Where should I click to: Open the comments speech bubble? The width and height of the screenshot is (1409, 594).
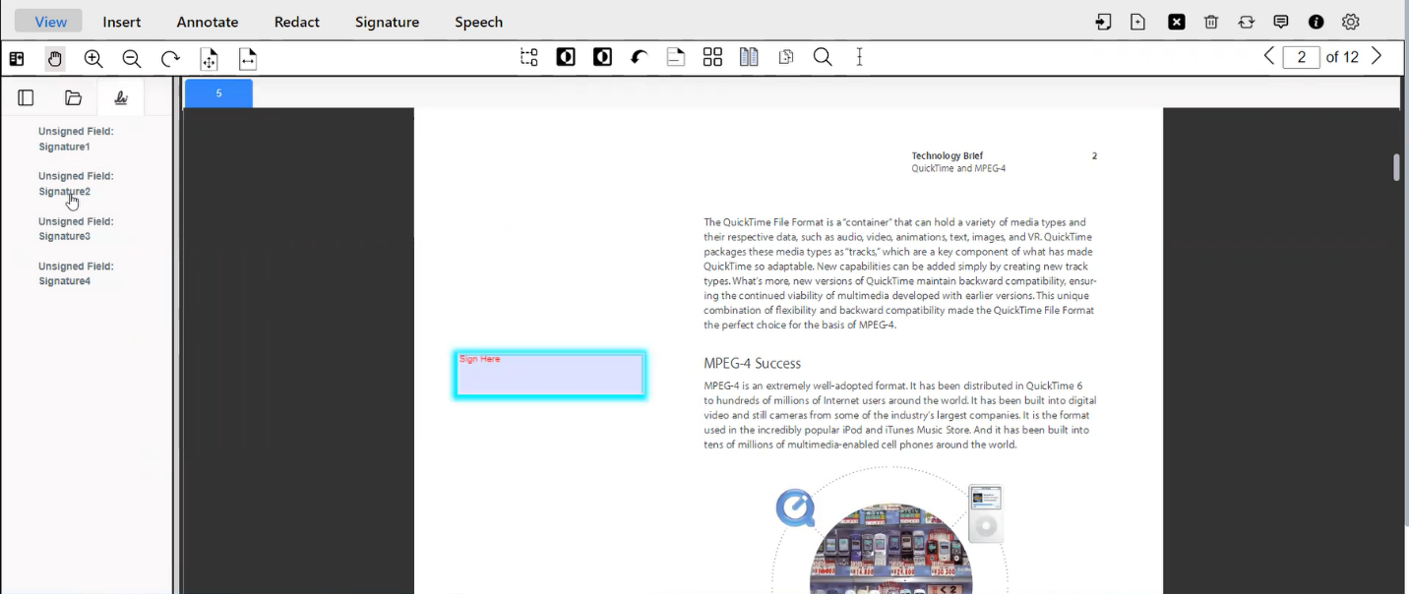1281,22
